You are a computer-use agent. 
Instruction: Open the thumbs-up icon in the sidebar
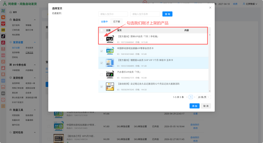point(3,68)
